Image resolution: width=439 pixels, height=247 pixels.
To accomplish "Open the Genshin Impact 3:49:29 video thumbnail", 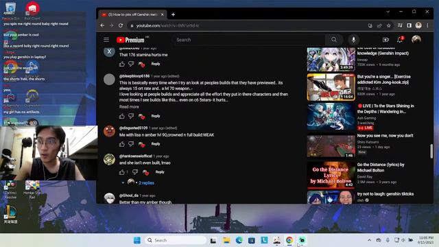I will pyautogui.click(x=331, y=60).
